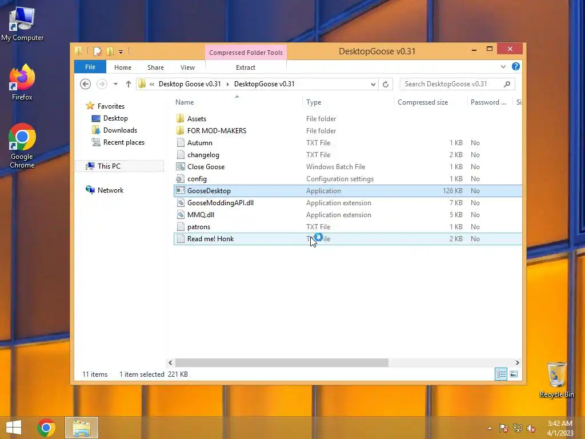
Task: Select the Assets folder
Action: click(x=348, y=119)
